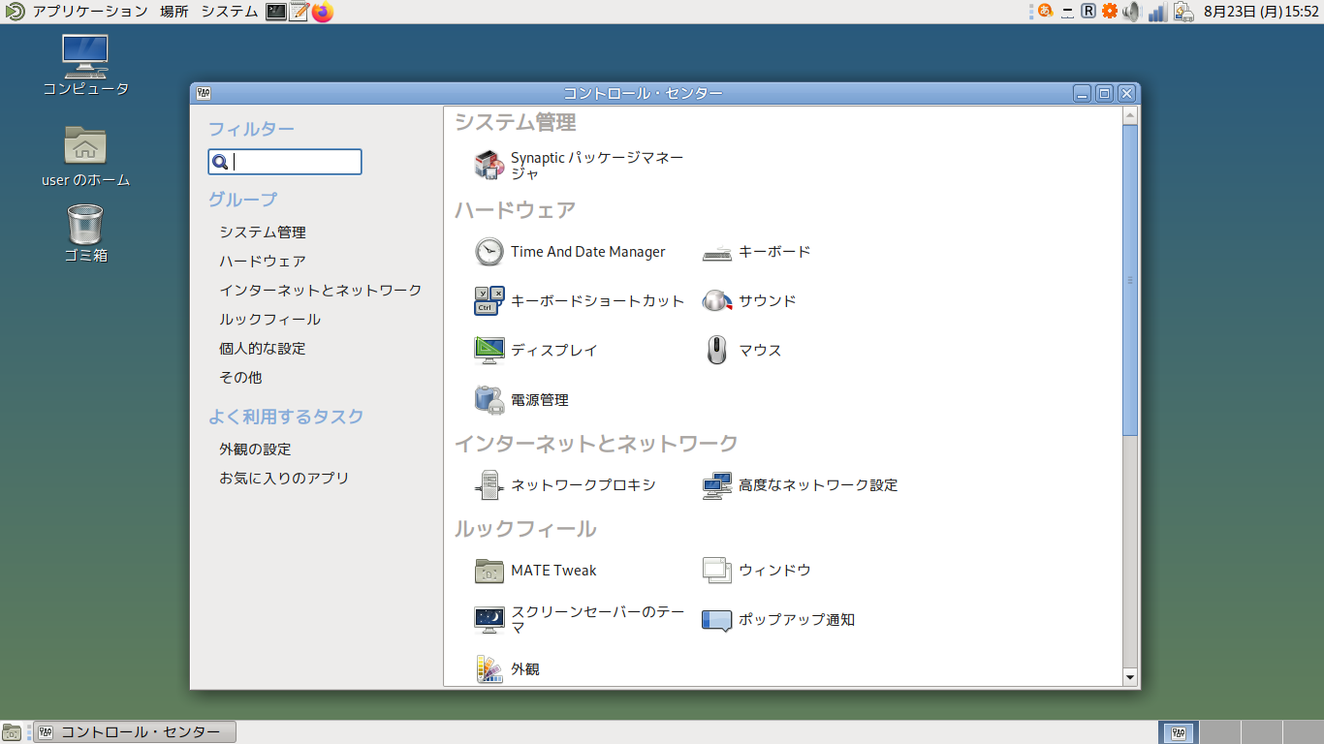Image resolution: width=1324 pixels, height=744 pixels.
Task: Open 外観 from the ルックフィール section
Action: (x=507, y=669)
